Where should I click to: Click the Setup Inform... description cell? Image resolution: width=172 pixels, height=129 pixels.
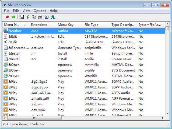123,53
